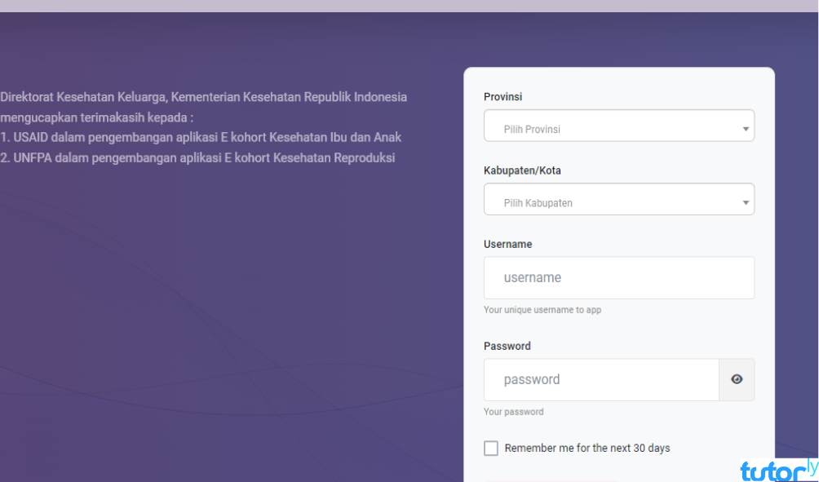The image size is (819, 482).
Task: Click the Provinsi dropdown arrow
Action: coord(746,129)
